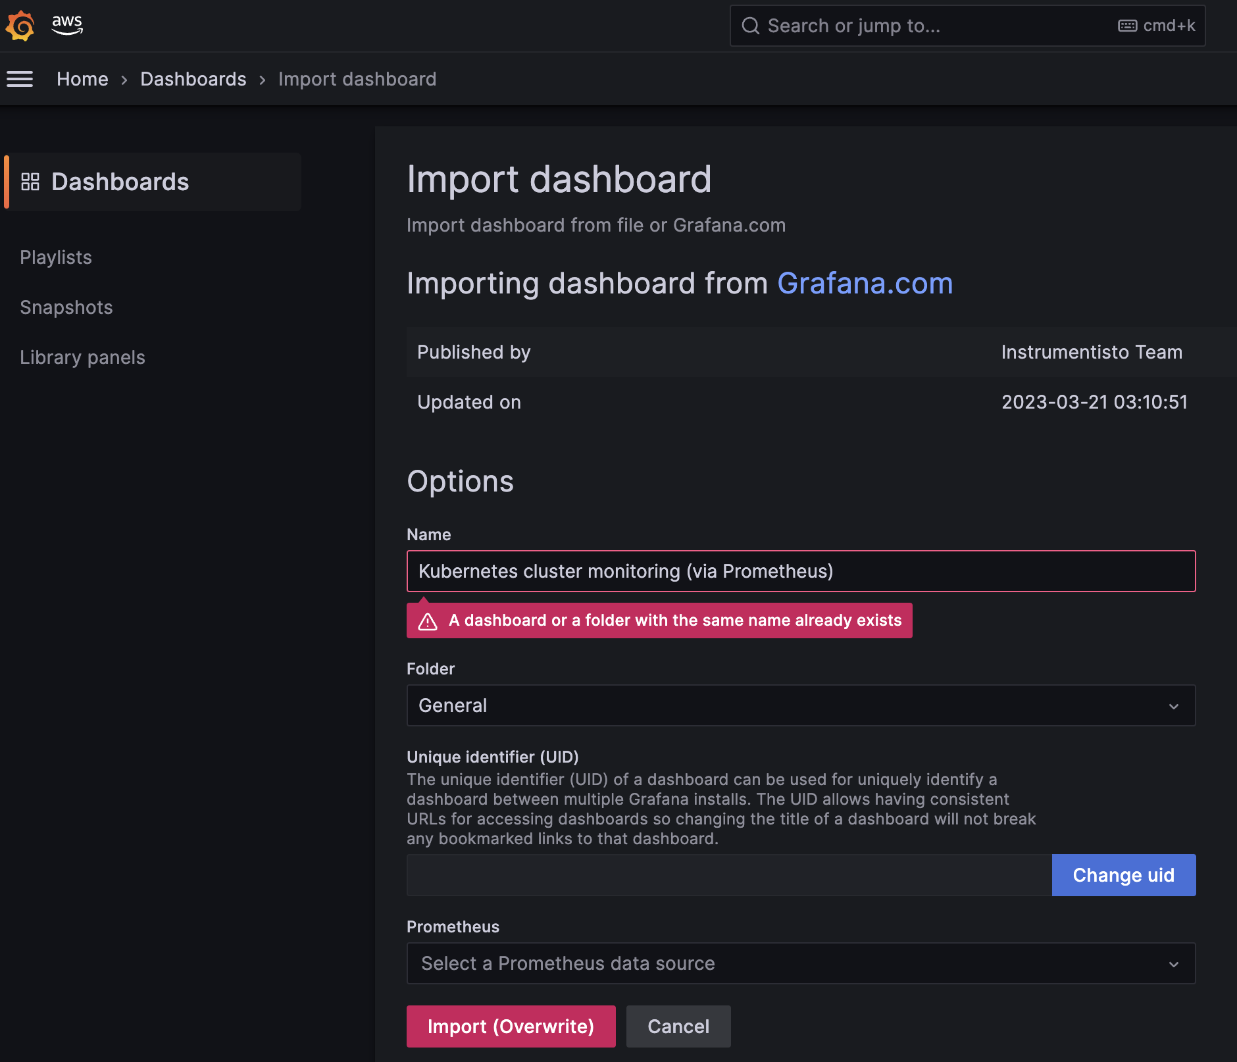
Task: Click the Unique identifier (UID) label
Action: click(x=493, y=757)
